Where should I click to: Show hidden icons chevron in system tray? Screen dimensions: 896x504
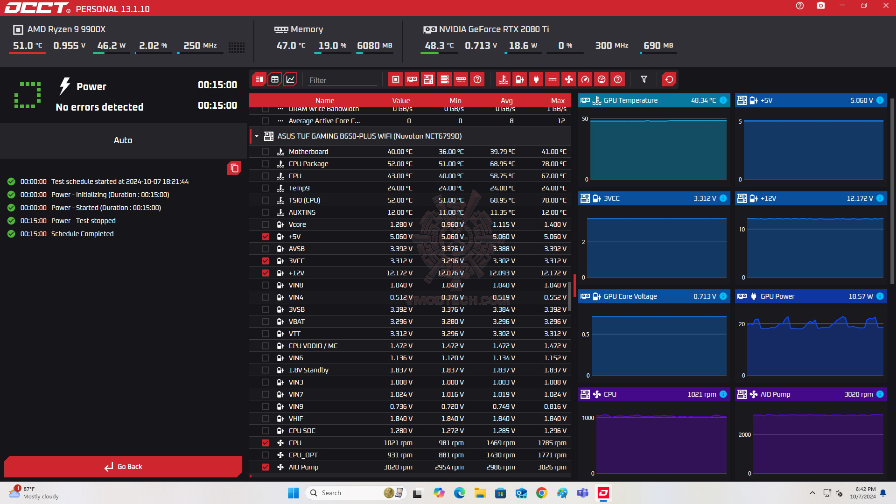coord(812,493)
